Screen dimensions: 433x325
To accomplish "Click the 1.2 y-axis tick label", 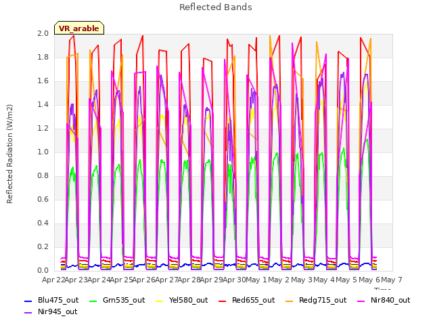I will click(43, 128).
